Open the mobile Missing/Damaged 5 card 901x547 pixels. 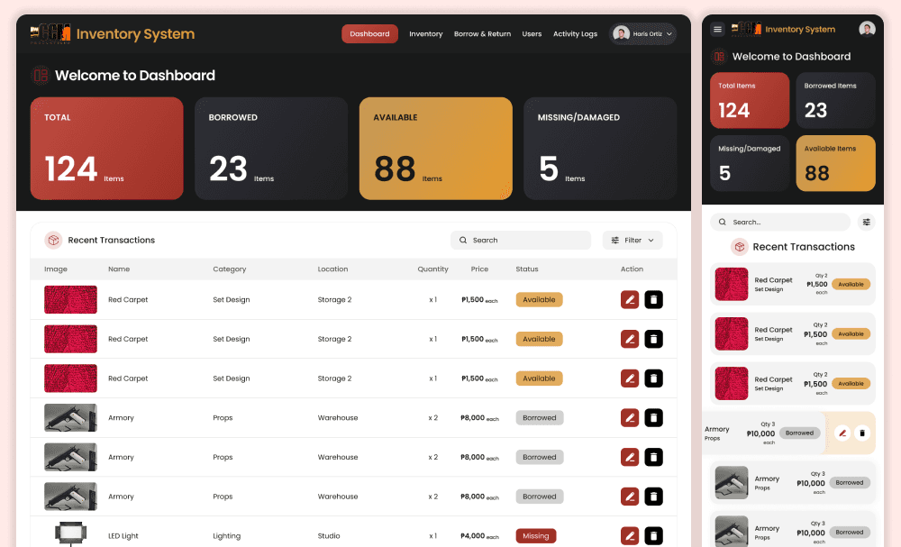click(750, 163)
